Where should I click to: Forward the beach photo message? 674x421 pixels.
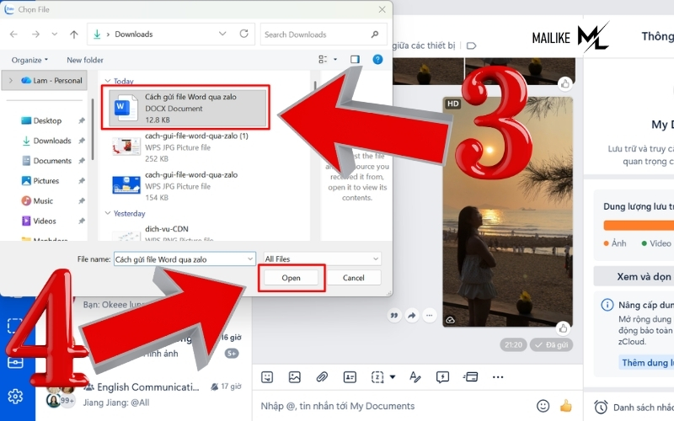(x=411, y=315)
